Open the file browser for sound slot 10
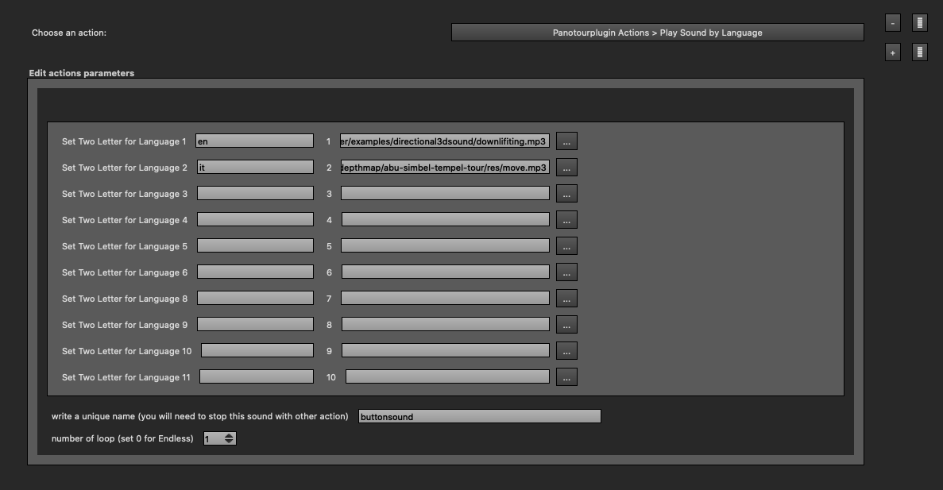 coord(566,376)
